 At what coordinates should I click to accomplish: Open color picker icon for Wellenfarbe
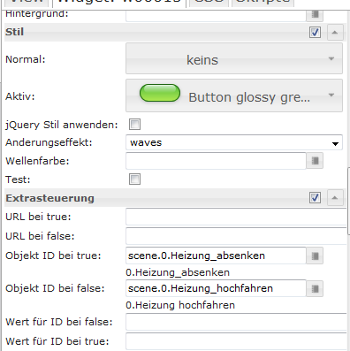click(x=315, y=161)
